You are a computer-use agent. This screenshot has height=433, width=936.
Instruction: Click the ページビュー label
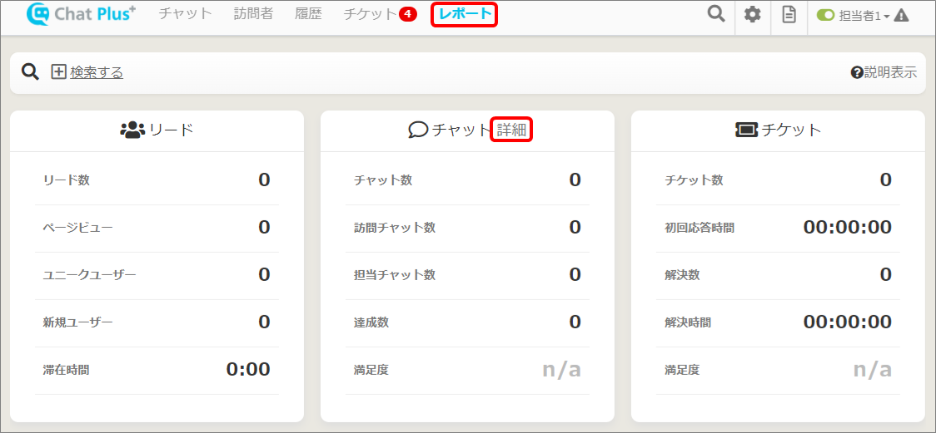tap(77, 228)
